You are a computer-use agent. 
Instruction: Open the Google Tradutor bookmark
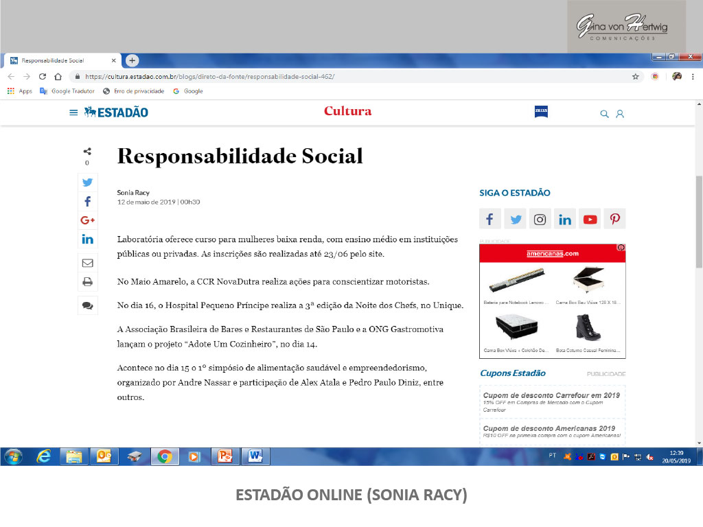pos(67,91)
